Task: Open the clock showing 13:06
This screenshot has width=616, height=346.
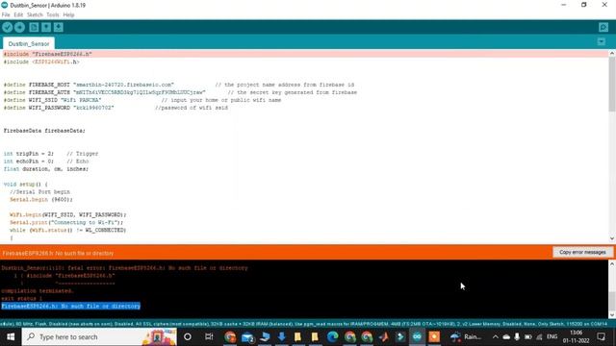Action: click(576, 337)
